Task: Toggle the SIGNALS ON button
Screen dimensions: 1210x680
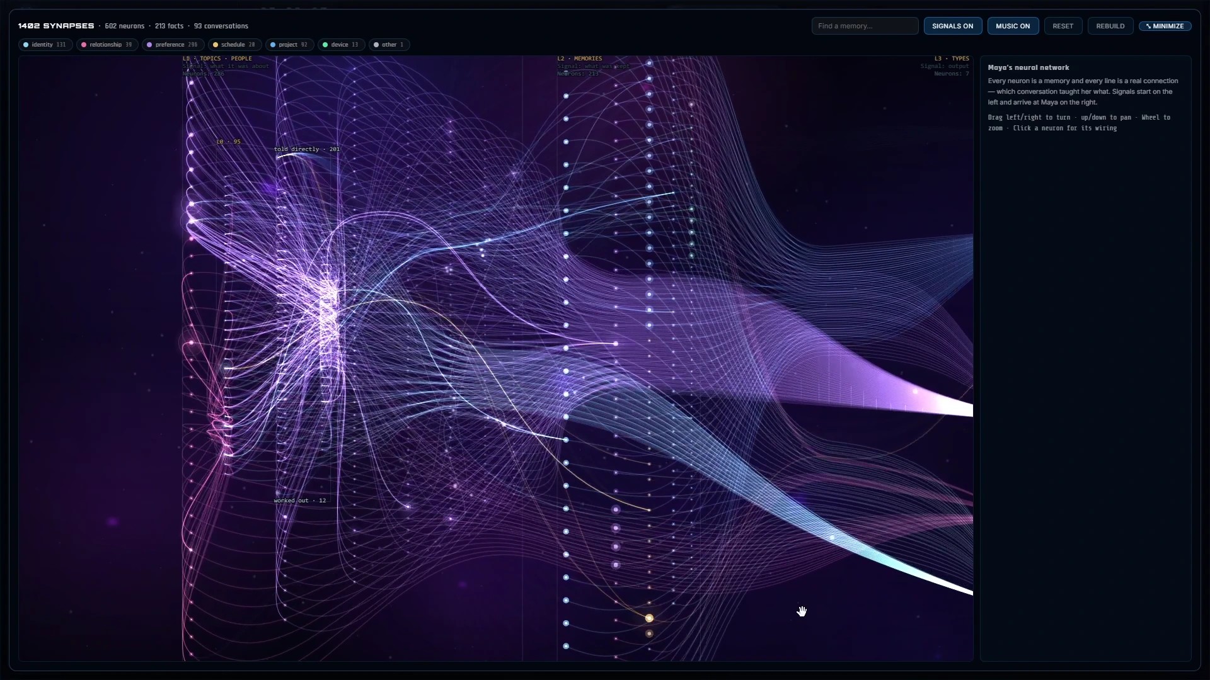Action: 952,26
